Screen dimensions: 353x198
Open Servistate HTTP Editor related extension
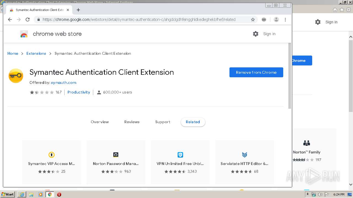click(x=245, y=162)
